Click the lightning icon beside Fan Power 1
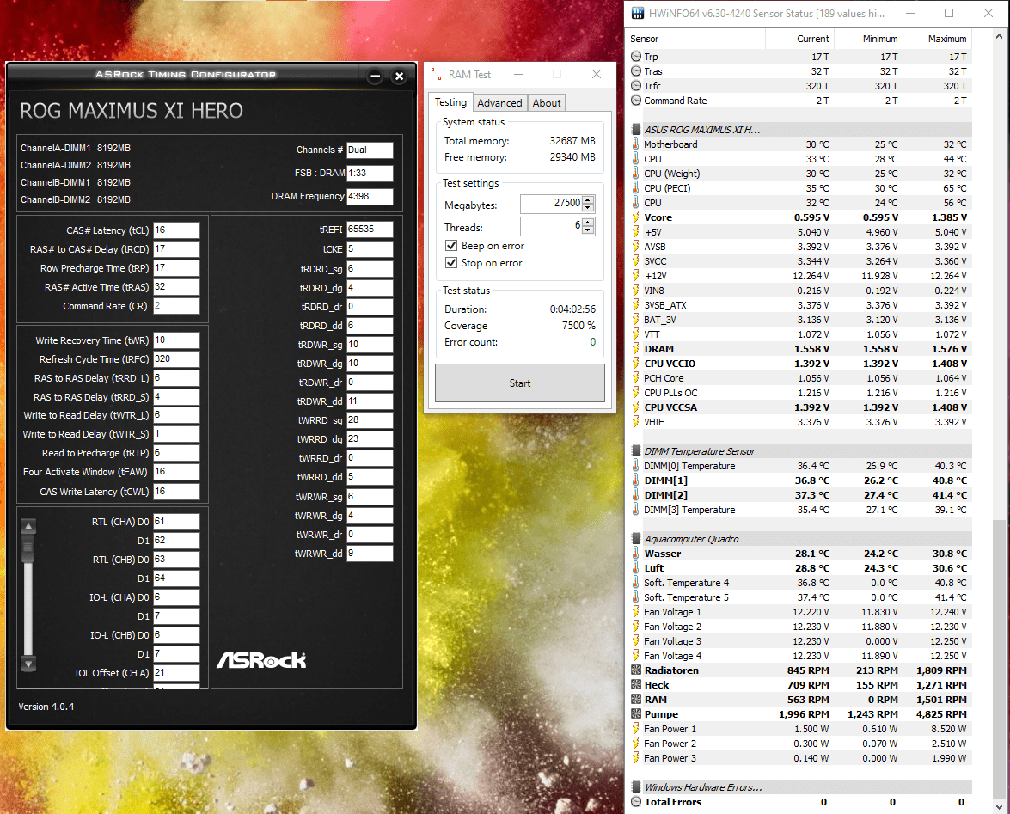This screenshot has width=1010, height=814. coord(636,729)
